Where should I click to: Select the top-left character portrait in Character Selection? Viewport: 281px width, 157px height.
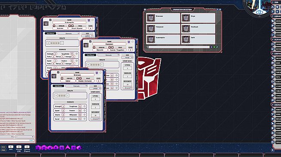point(151,18)
